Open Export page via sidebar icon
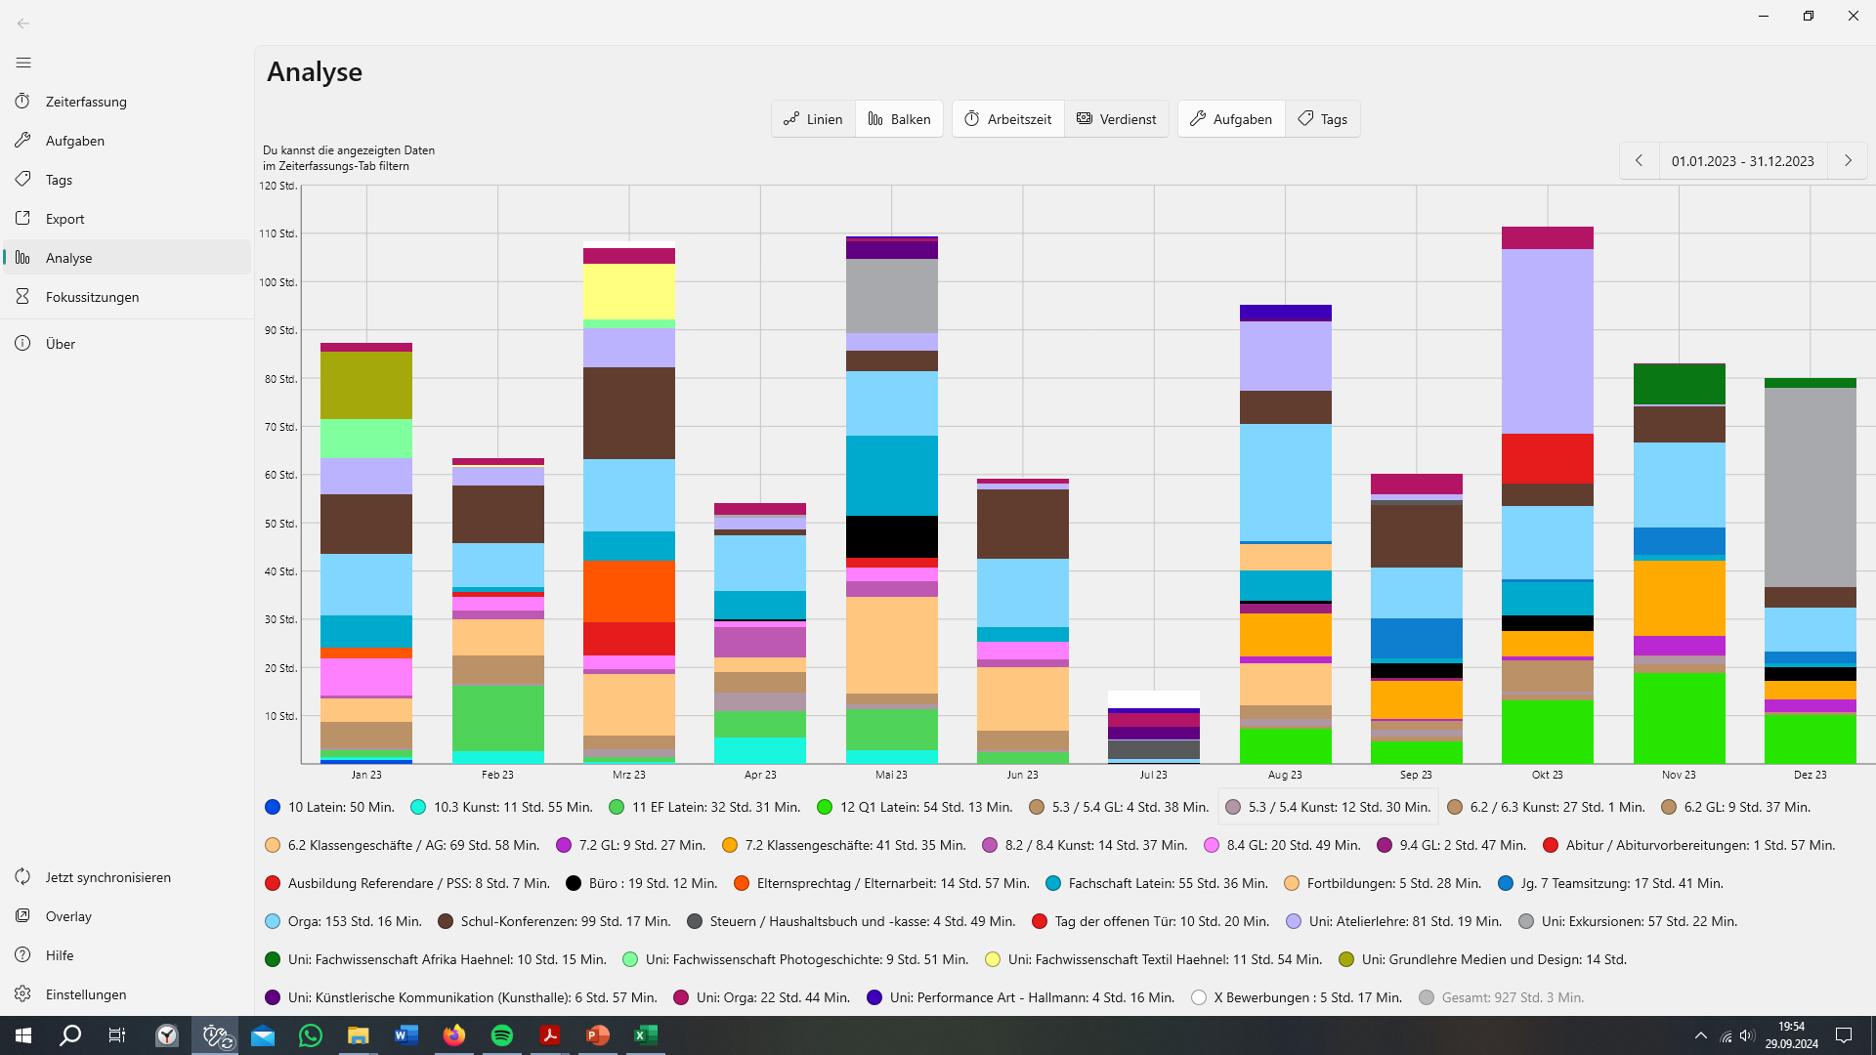Viewport: 1876px width, 1055px height. (23, 219)
